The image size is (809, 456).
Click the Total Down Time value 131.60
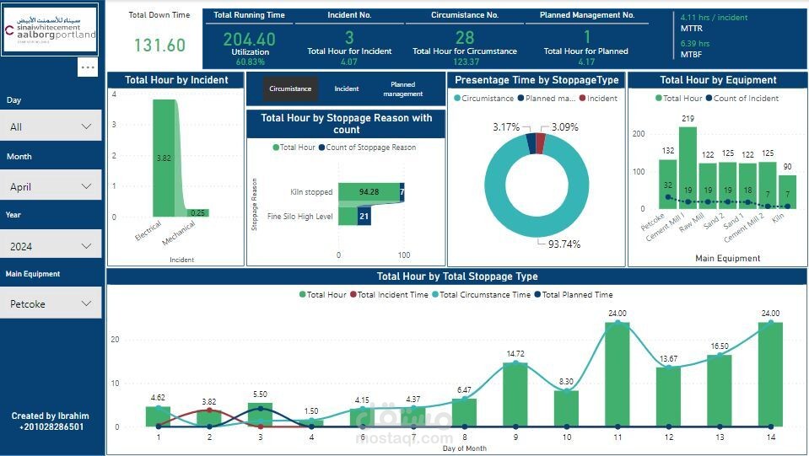[159, 46]
